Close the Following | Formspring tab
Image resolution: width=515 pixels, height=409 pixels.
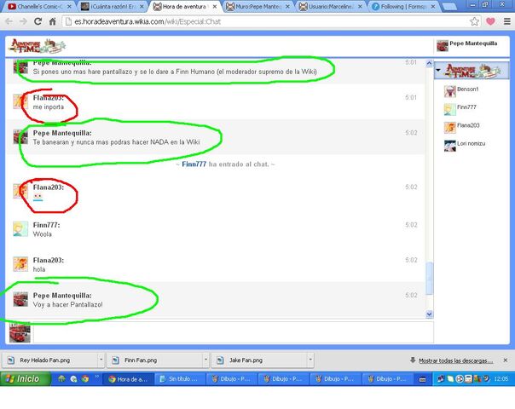(x=433, y=6)
